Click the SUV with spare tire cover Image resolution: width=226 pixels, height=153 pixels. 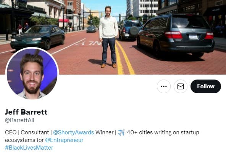(x=131, y=30)
